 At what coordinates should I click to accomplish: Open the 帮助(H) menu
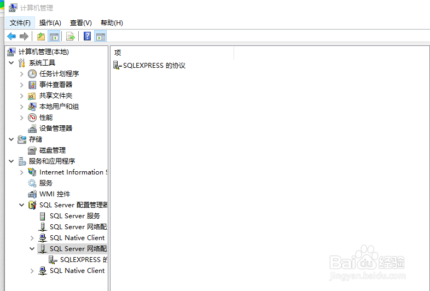point(112,23)
